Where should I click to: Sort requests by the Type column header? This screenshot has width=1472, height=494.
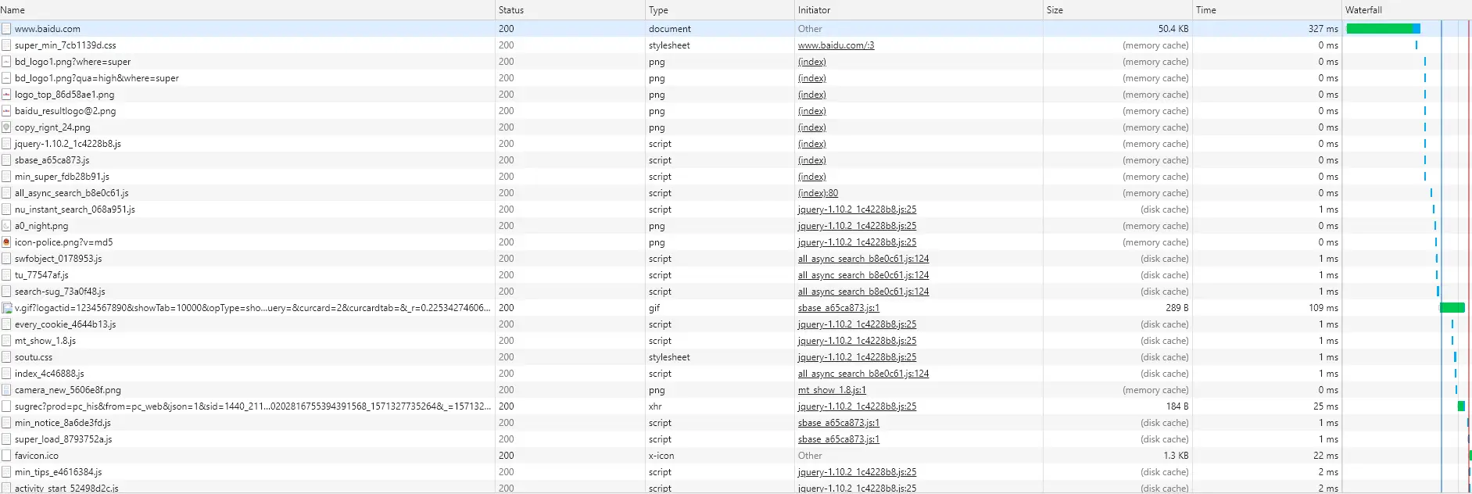point(719,10)
